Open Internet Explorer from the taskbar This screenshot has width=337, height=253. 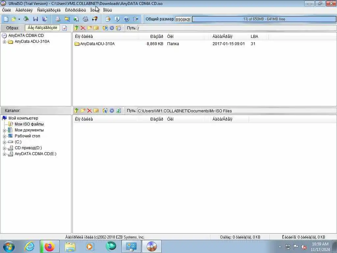[29, 246]
